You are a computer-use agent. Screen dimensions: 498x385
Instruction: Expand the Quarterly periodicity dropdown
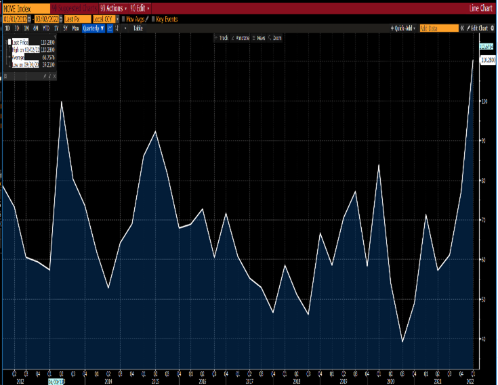coord(94,28)
